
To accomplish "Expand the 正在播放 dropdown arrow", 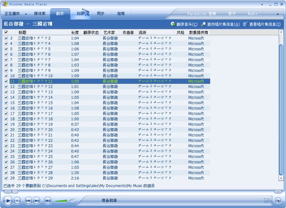I will click(x=25, y=13).
